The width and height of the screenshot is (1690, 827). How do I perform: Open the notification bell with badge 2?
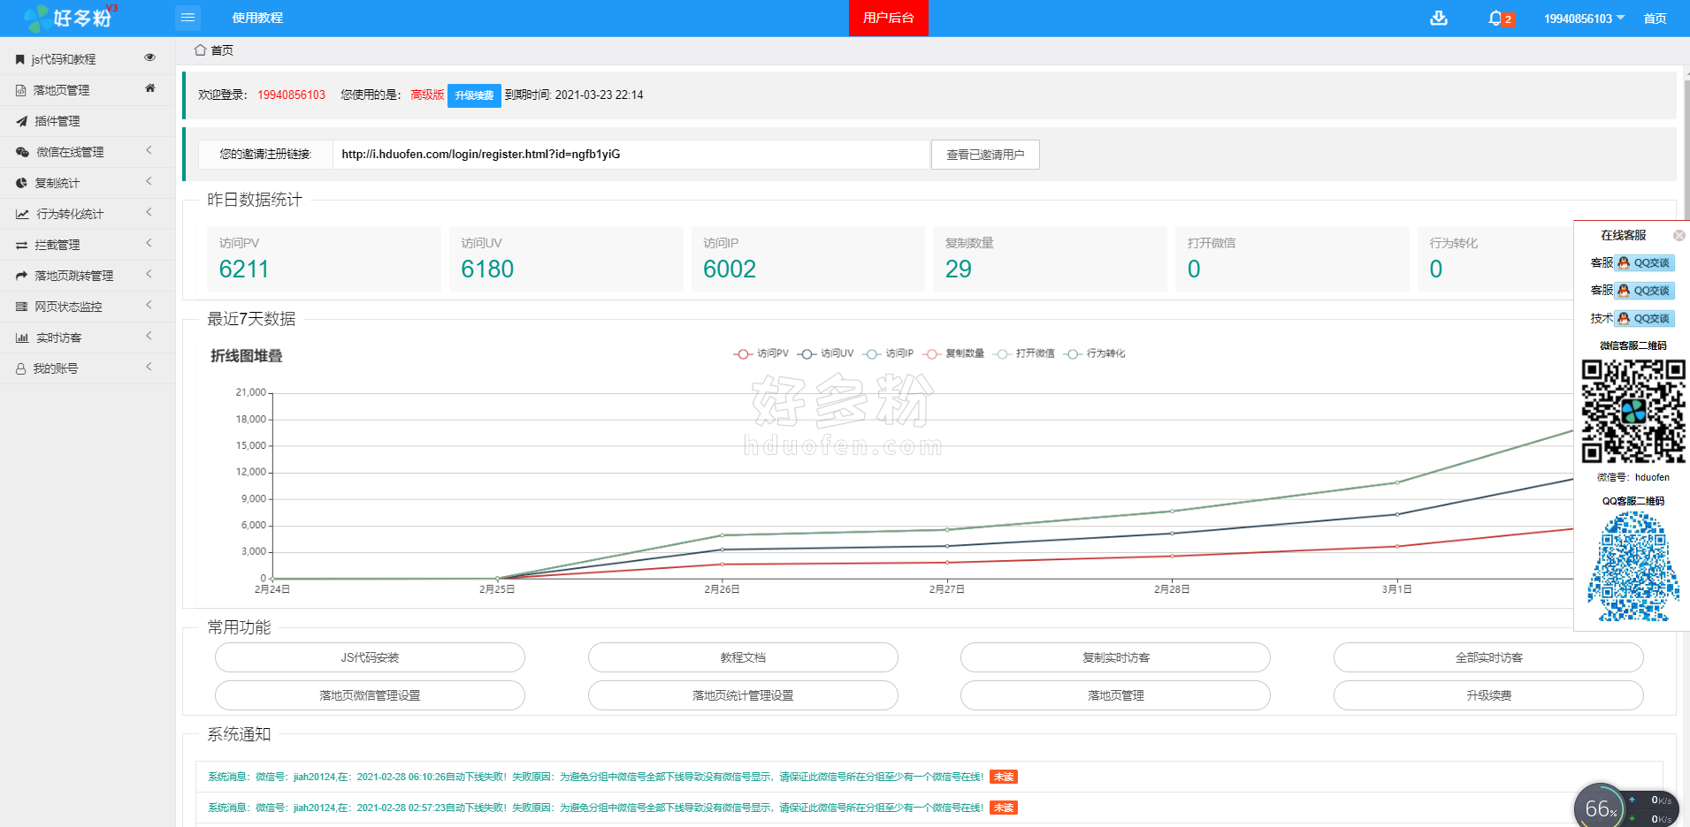1500,19
